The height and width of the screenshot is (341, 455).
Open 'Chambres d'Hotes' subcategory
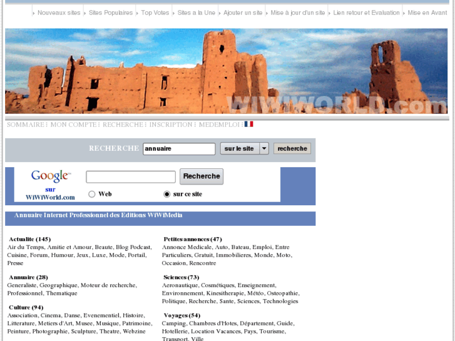(x=212, y=323)
